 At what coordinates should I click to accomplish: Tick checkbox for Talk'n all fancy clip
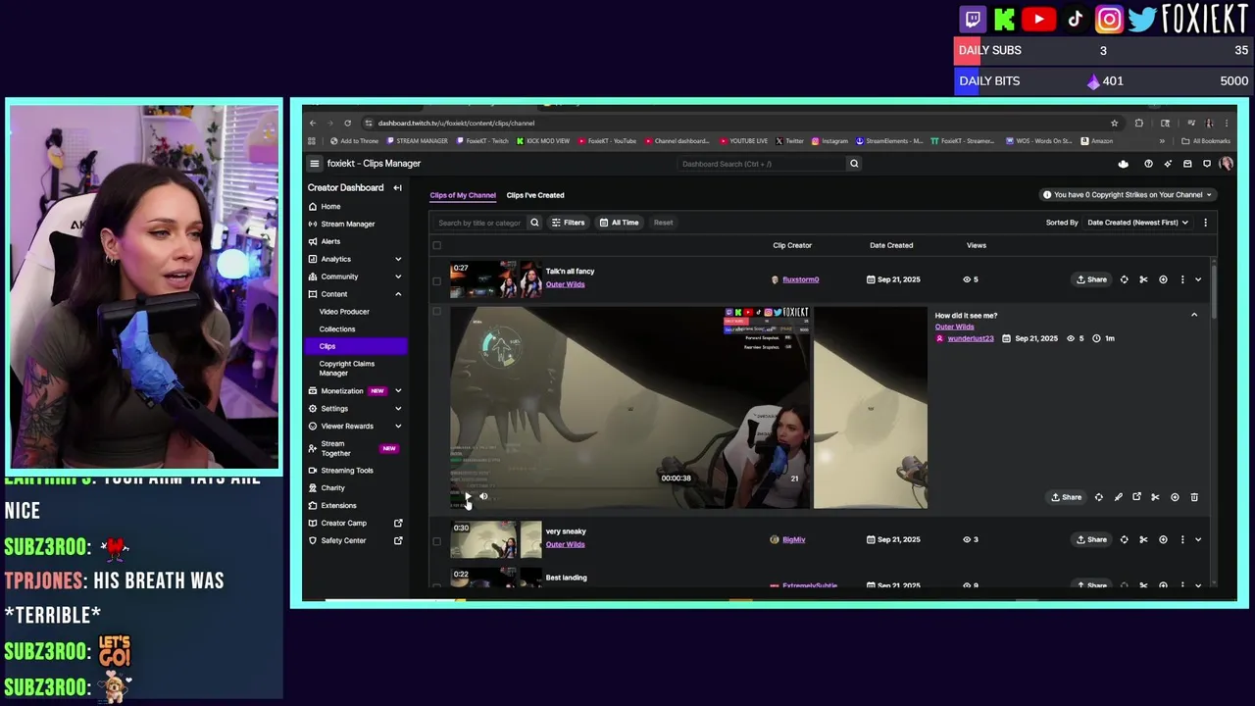click(436, 280)
